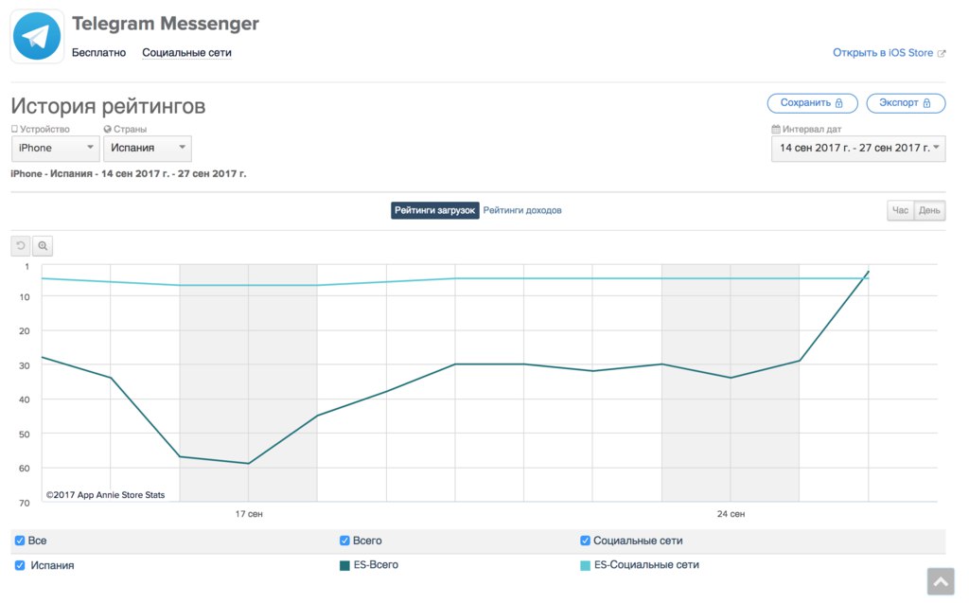Click the ES-Всего dark teal color swatch
Image resolution: width=969 pixels, height=603 pixels.
[x=345, y=565]
